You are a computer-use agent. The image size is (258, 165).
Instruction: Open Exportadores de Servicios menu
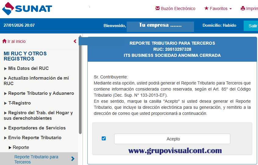(37, 128)
